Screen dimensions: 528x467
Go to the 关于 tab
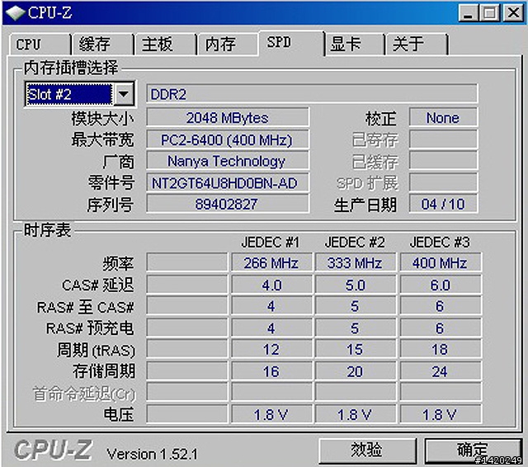(x=417, y=44)
